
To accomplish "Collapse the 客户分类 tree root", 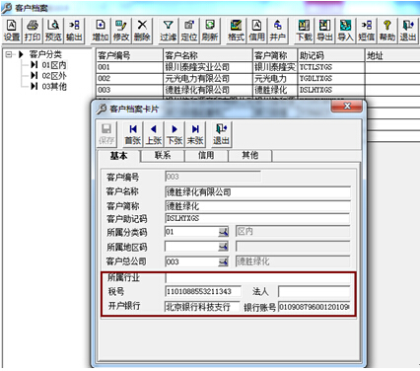I will point(8,54).
